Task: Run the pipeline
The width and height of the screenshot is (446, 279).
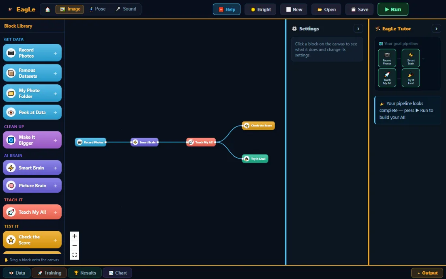Action: (393, 9)
